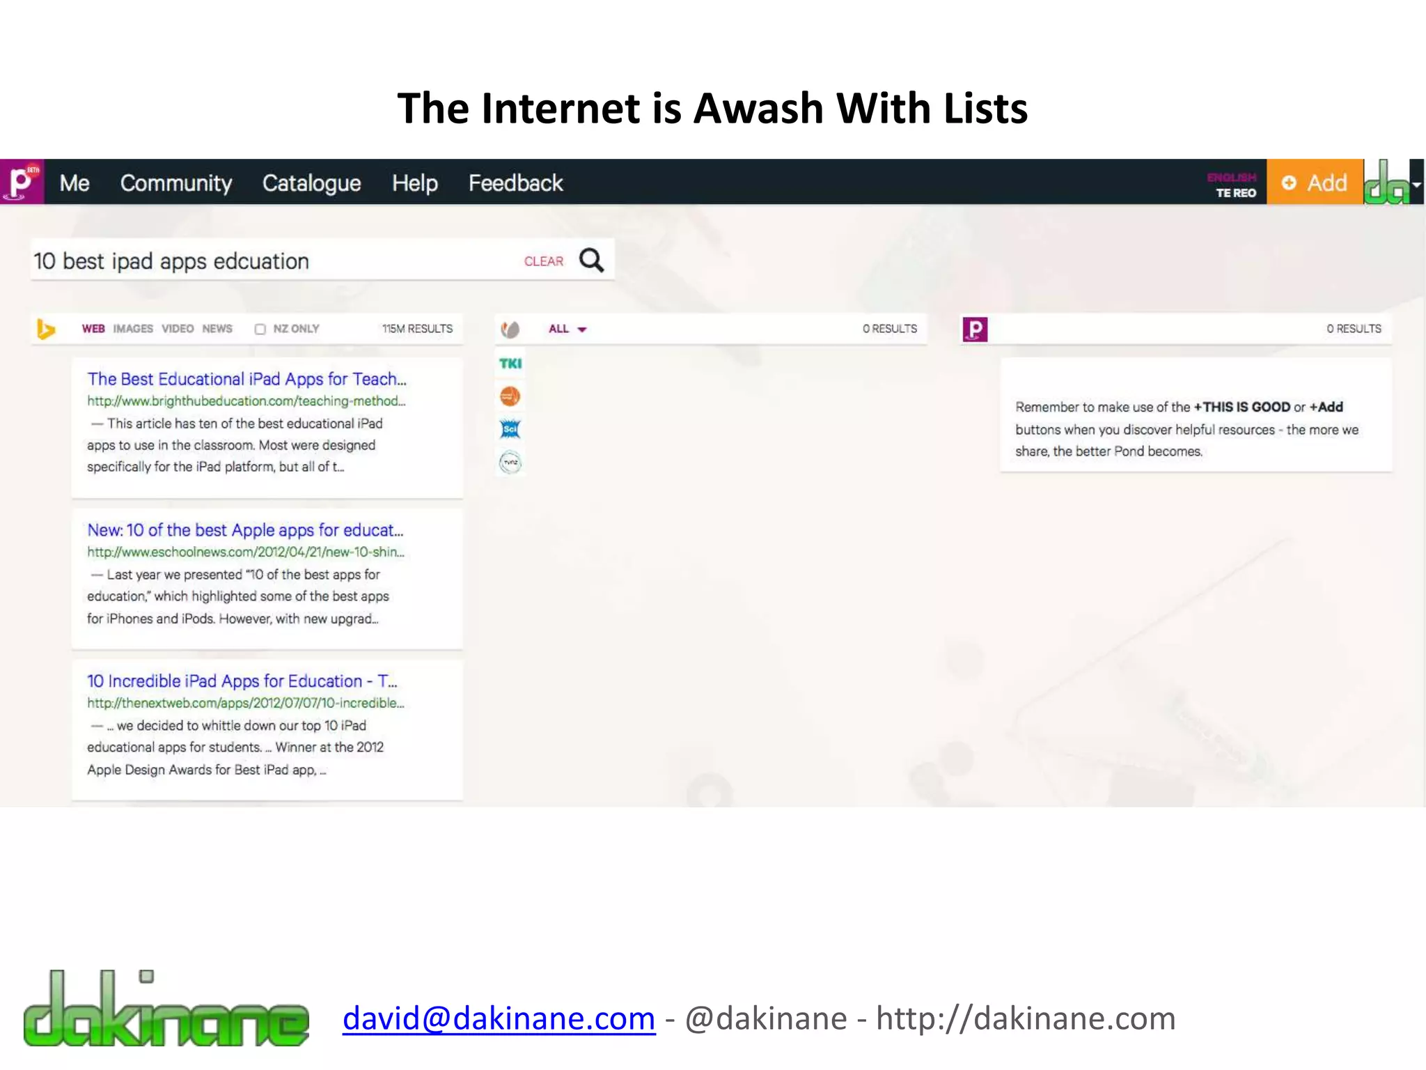Switch language to English
Viewport: 1426px width, 1070px height.
[x=1232, y=177]
